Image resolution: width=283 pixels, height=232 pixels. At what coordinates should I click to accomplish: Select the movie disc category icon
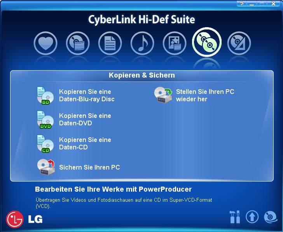click(x=78, y=43)
